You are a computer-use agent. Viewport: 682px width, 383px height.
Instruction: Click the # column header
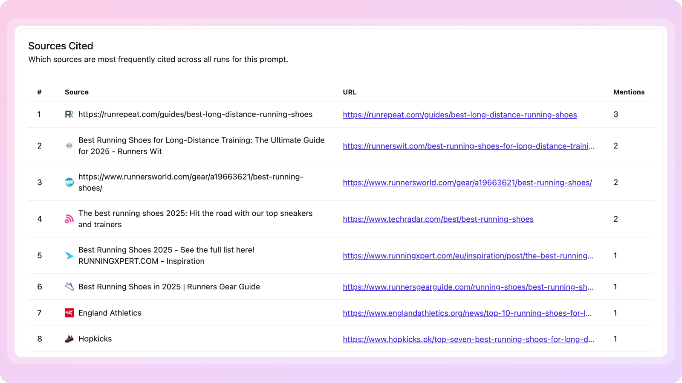(39, 92)
